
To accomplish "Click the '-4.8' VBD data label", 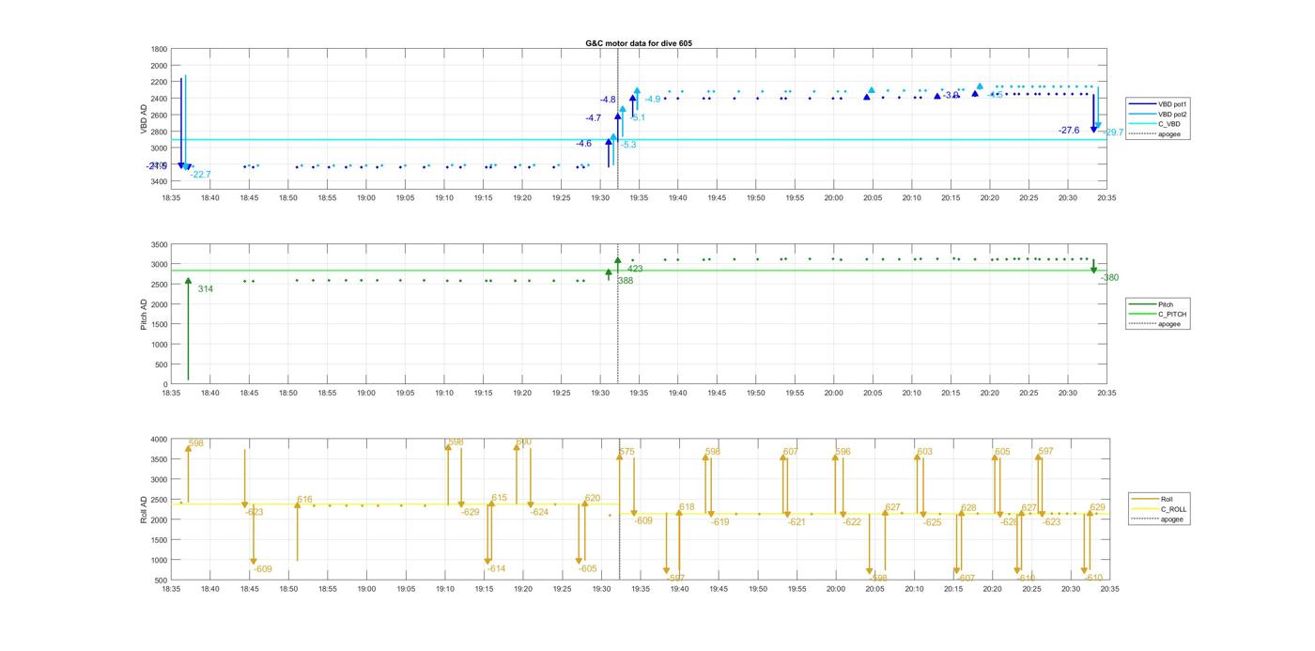I will pos(609,100).
